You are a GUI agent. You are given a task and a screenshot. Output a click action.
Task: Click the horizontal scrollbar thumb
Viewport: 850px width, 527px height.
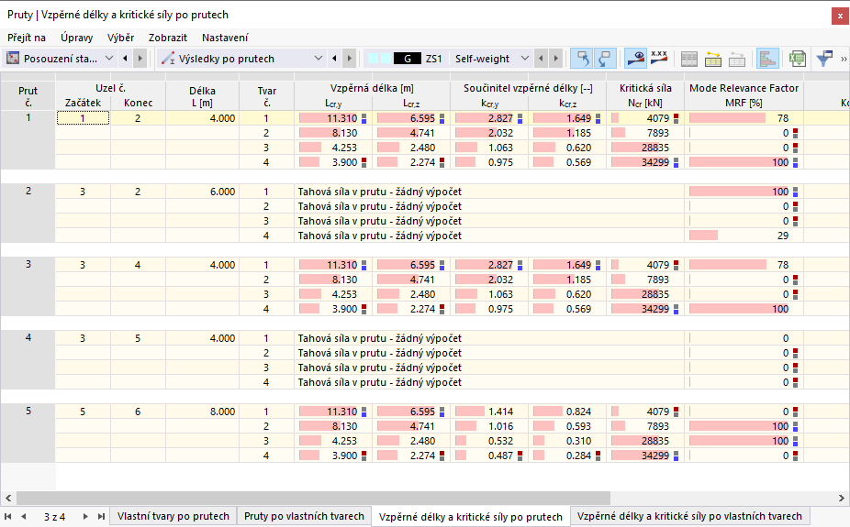(x=313, y=498)
